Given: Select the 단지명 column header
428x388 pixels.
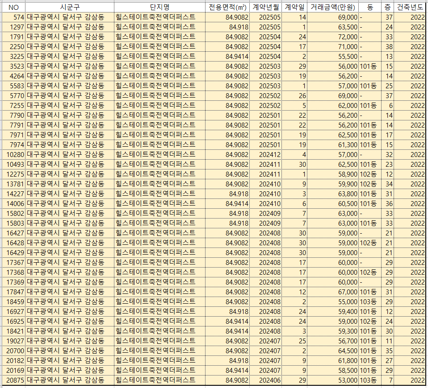Looking at the screenshot, I should click(159, 7).
